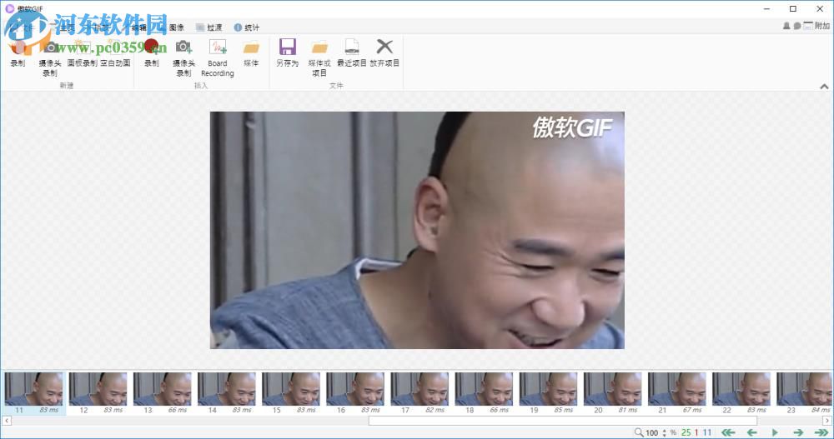Click the main GIF preview image

[x=417, y=230]
